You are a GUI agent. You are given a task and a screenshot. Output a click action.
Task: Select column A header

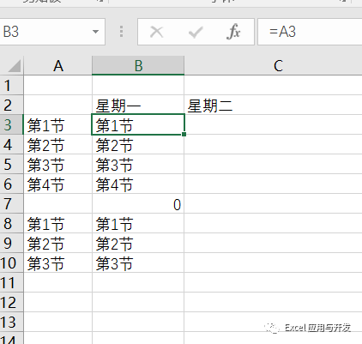tap(58, 66)
